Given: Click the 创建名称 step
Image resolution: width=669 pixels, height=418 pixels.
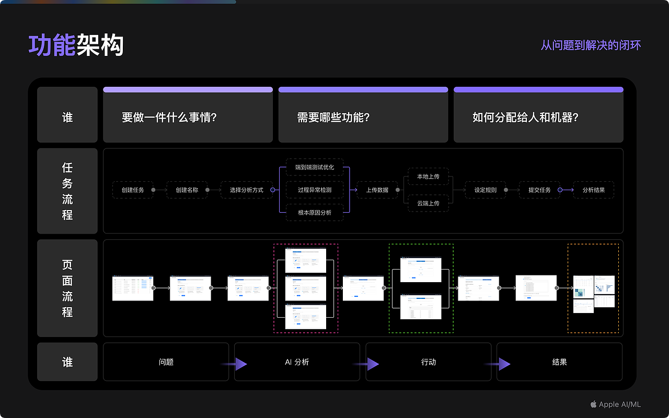Looking at the screenshot, I should pyautogui.click(x=187, y=190).
